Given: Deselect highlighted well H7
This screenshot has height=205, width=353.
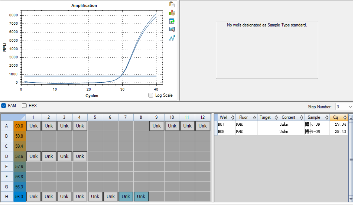Looking at the screenshot, I should coord(126,197).
